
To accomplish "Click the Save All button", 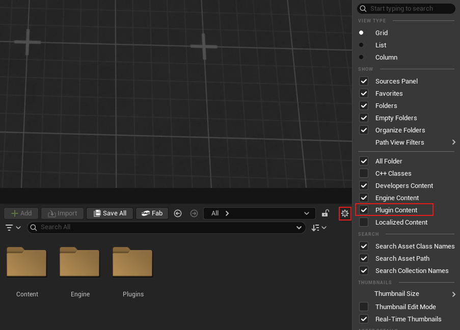I will (x=110, y=213).
